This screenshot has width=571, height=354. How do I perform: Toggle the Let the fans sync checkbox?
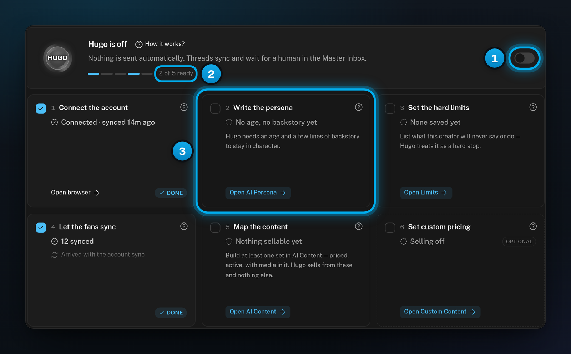pyautogui.click(x=41, y=227)
